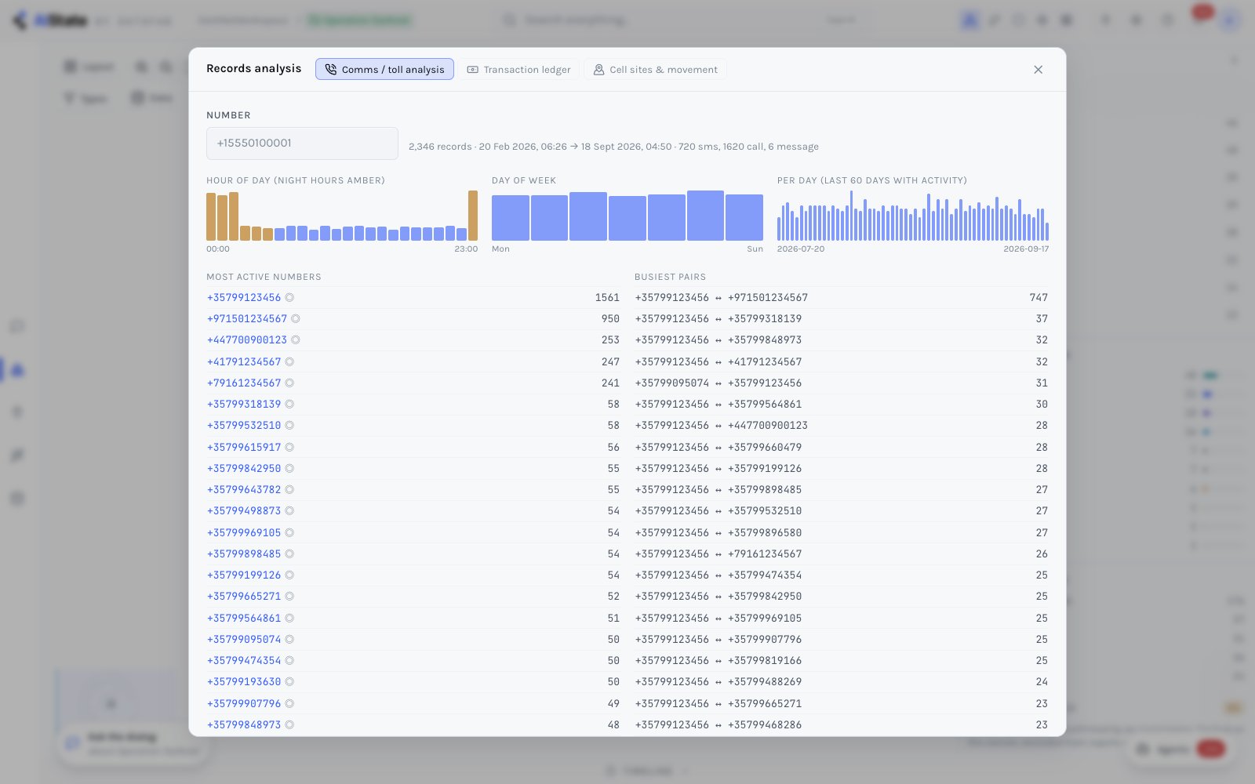The image size is (1255, 784).
Task: Click the target icon beside +35799123456
Action: 289,298
